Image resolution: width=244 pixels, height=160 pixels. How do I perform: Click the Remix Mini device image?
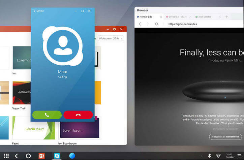pyautogui.click(x=213, y=91)
